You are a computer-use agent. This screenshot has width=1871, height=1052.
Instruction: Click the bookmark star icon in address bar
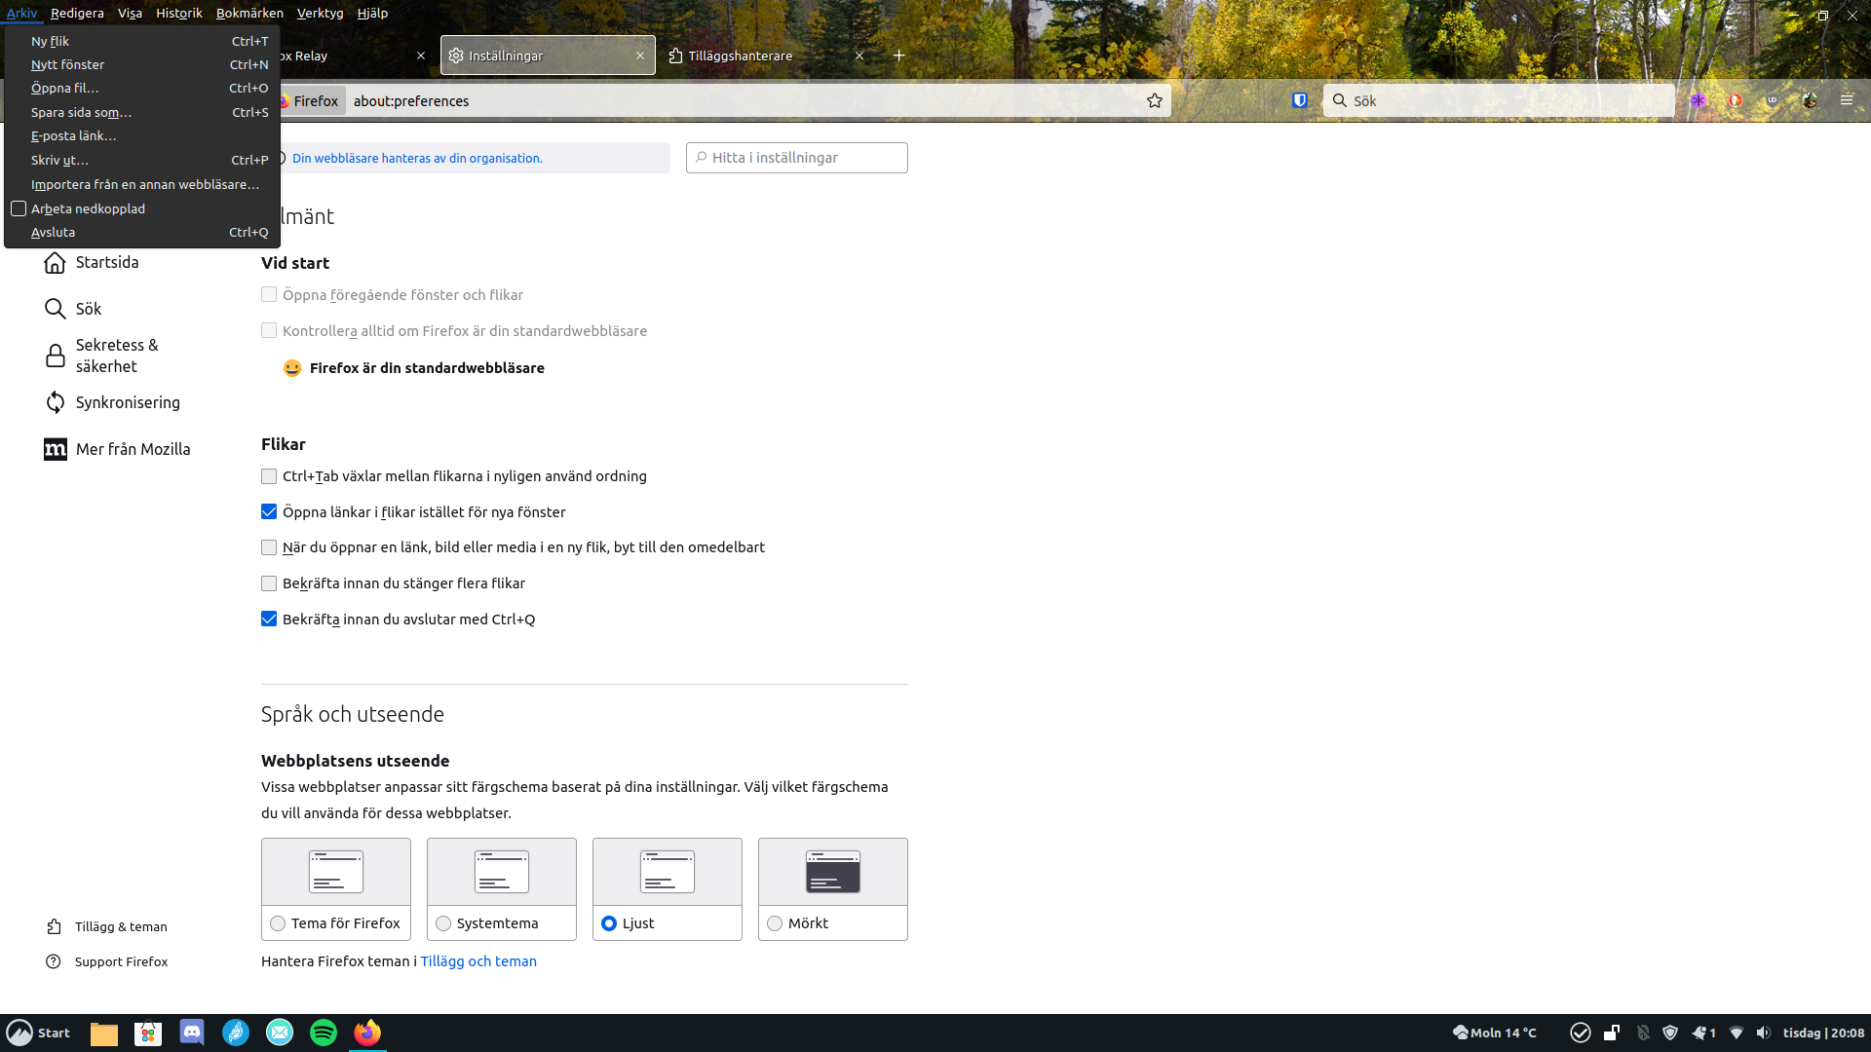coord(1155,101)
